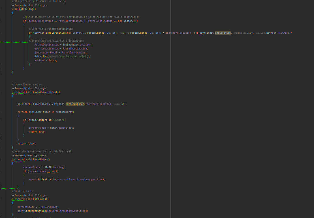Click AllAreas in NavMesh.AllAreas

[x=283, y=33]
